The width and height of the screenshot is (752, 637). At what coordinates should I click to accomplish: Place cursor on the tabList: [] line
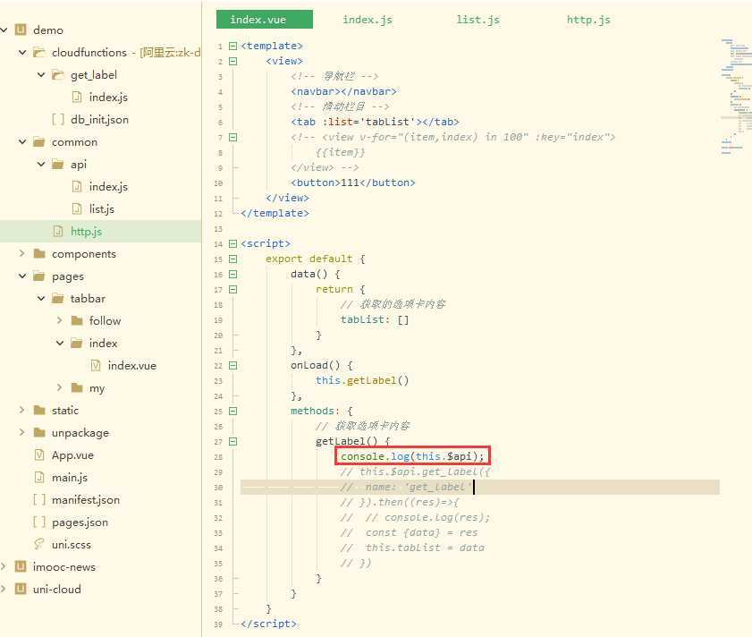(x=375, y=319)
